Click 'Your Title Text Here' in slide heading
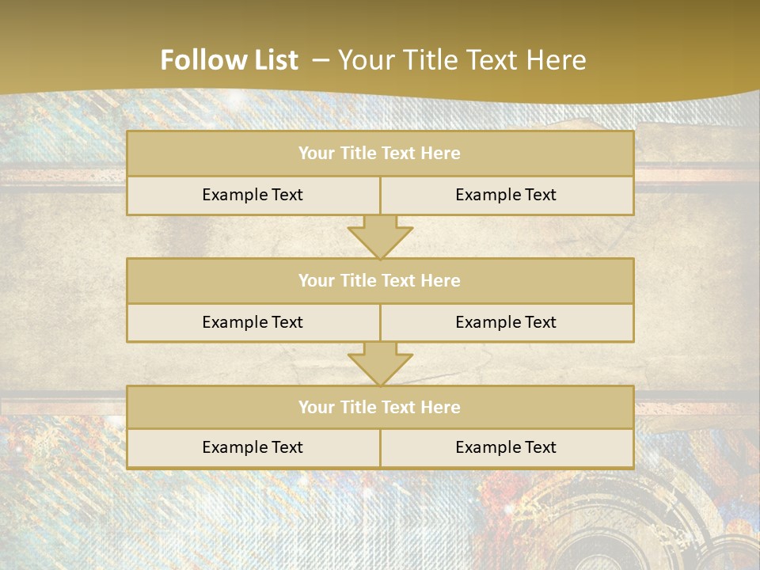This screenshot has width=760, height=570. [462, 60]
